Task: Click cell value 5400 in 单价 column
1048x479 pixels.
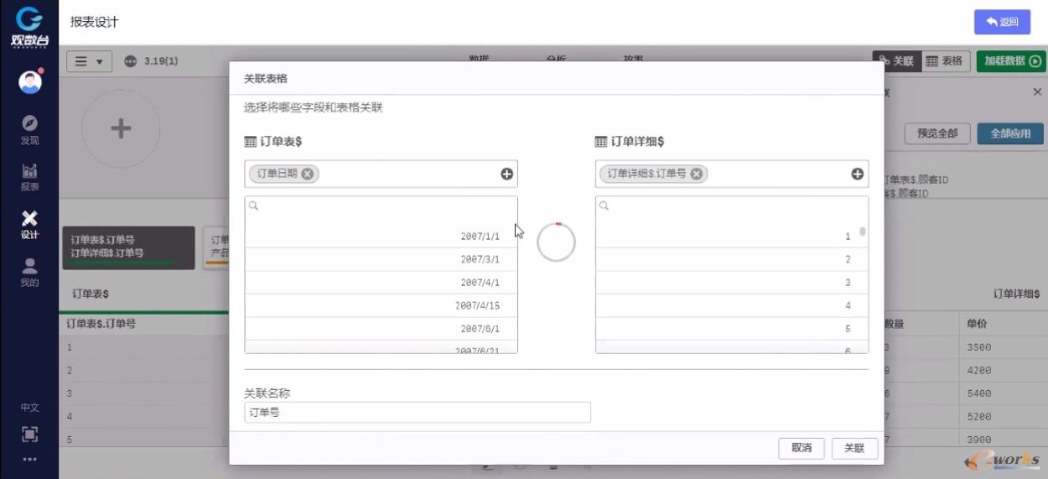Action: [x=978, y=393]
